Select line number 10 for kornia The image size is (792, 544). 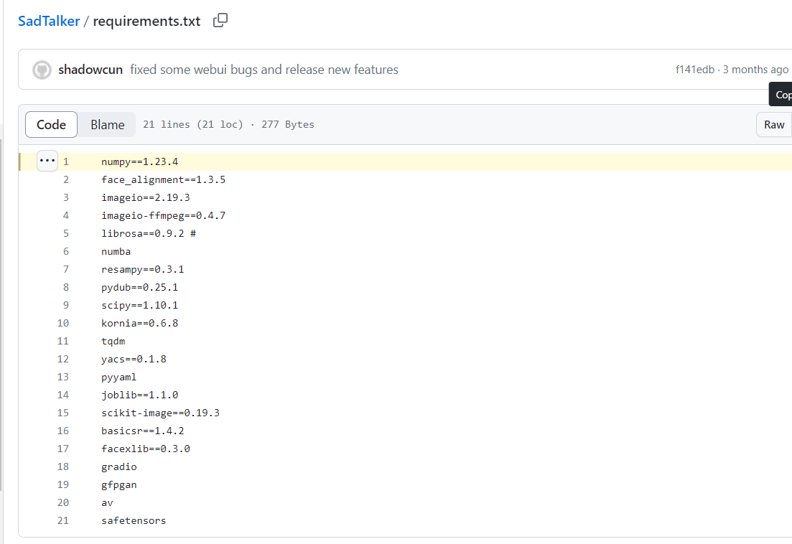pyautogui.click(x=63, y=323)
